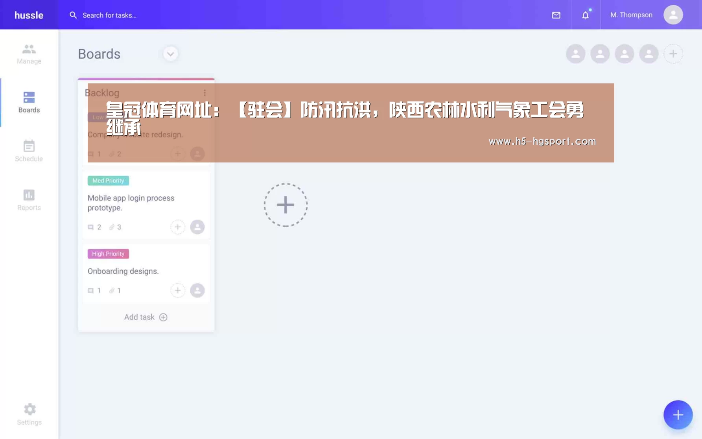This screenshot has width=702, height=439.
Task: Open Schedule in sidebar
Action: 29,151
